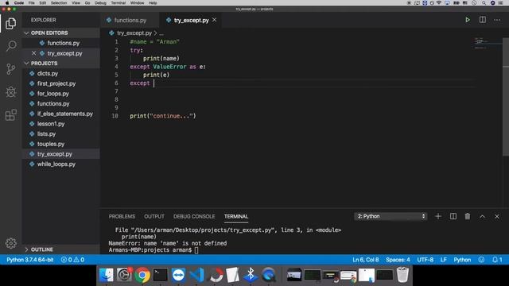Change language mode Python in status bar
Screen dimensions: 509x286
[x=462, y=260]
